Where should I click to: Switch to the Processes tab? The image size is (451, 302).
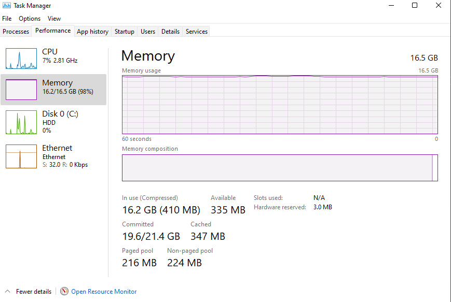click(16, 31)
